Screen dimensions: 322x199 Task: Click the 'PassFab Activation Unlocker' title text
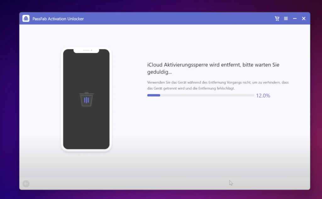[58, 19]
